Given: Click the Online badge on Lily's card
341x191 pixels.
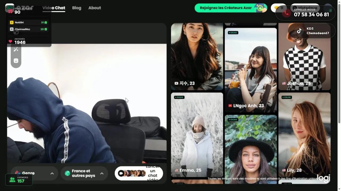Looking at the screenshot, I should pos(287,97).
